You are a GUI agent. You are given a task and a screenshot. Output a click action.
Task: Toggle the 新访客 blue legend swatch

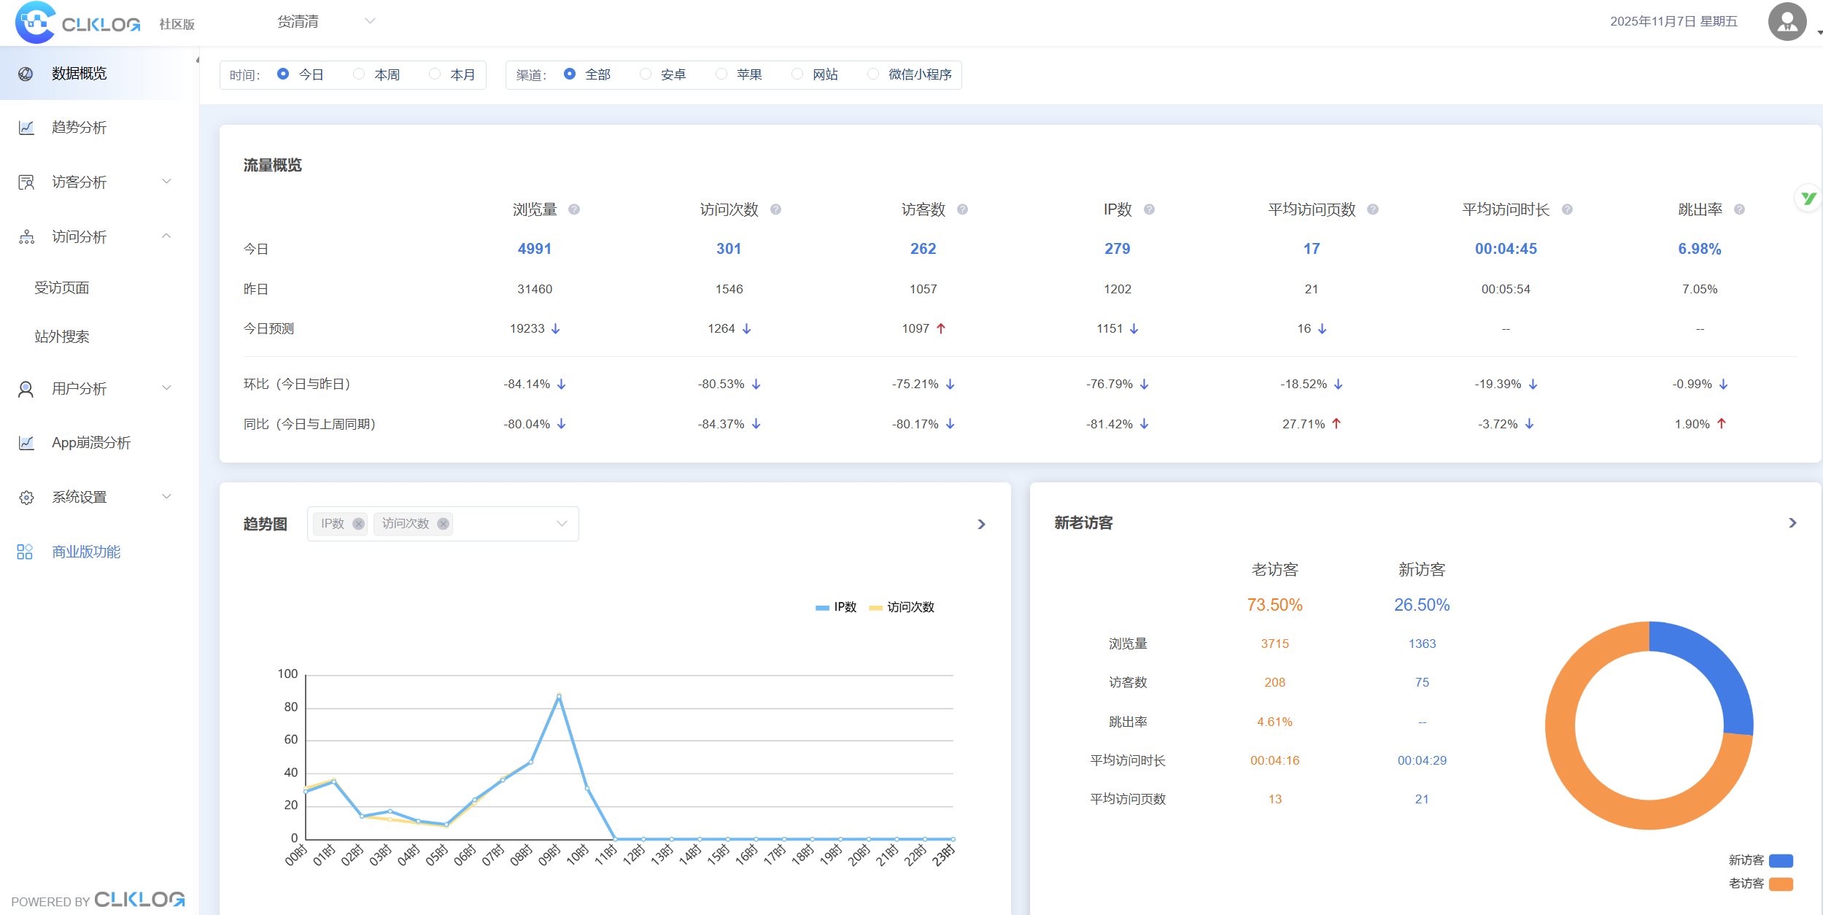[x=1781, y=860]
